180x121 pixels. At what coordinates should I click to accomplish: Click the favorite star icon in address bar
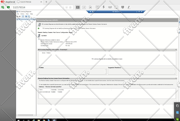pyautogui.click(x=70, y=7)
